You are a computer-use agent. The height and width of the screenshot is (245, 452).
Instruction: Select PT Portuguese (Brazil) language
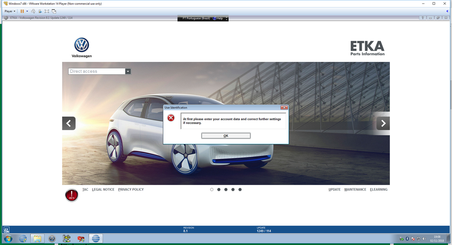tap(196, 18)
